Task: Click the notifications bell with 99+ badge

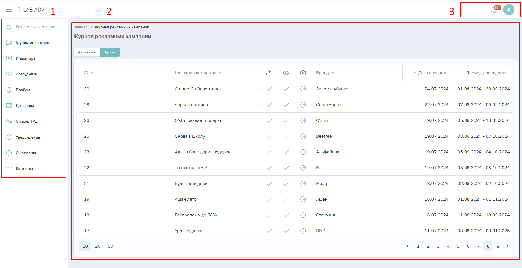Action: [x=494, y=10]
